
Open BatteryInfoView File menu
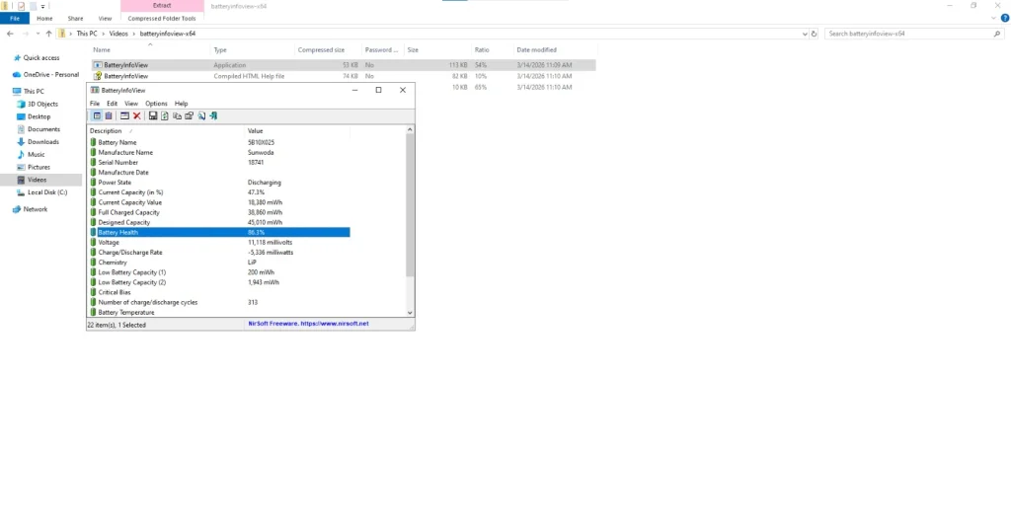click(95, 104)
